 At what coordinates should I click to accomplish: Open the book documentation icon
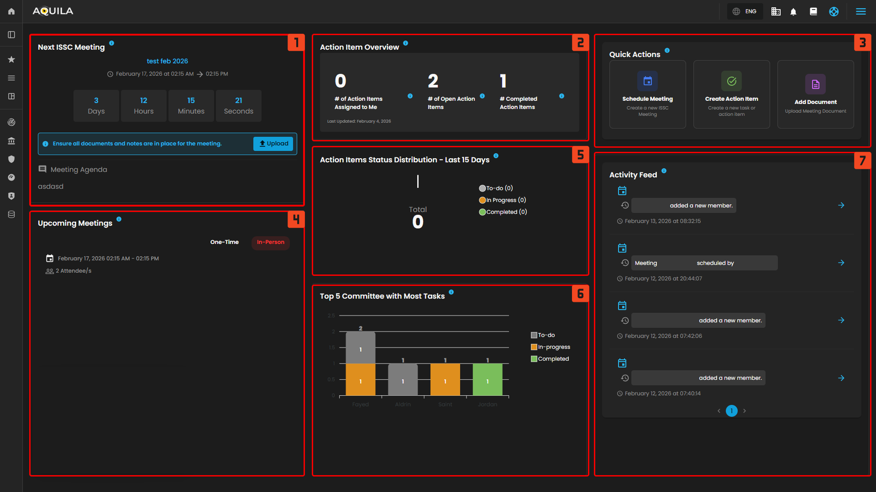[813, 12]
